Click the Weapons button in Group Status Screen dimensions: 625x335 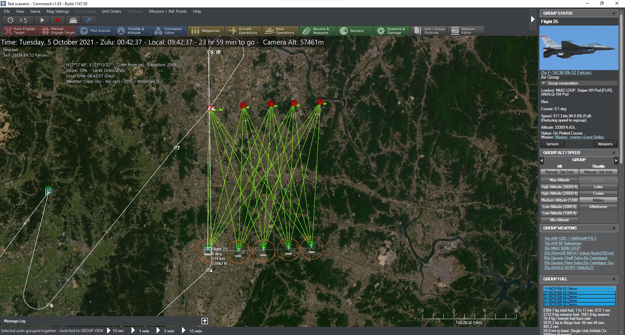605,144
